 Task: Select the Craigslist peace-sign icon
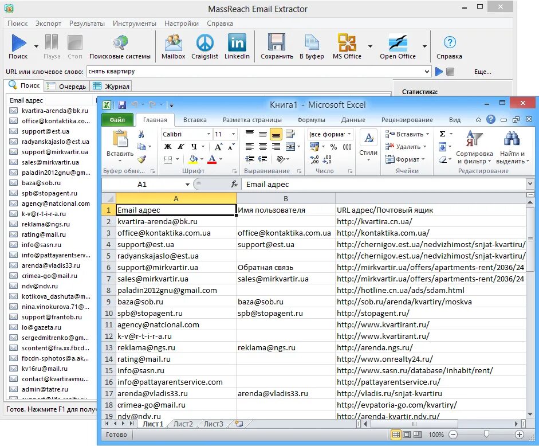(x=205, y=42)
